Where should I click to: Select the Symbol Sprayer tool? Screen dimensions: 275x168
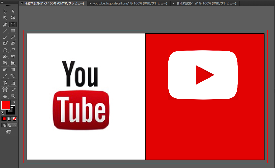coord(5,83)
